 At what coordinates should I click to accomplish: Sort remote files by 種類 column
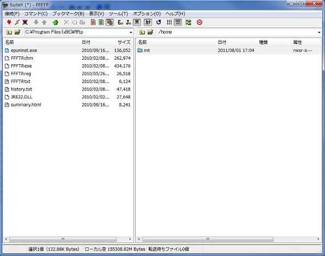pos(274,42)
